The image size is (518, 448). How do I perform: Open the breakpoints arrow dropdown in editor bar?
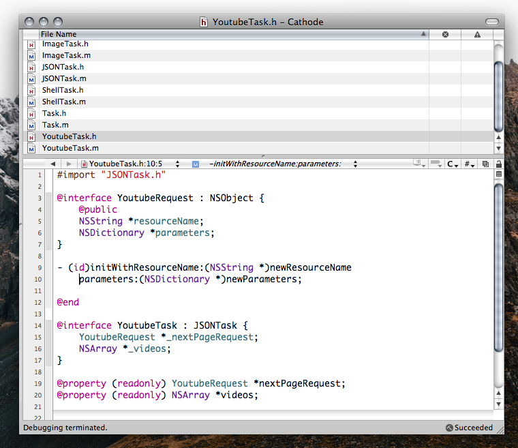click(436, 164)
